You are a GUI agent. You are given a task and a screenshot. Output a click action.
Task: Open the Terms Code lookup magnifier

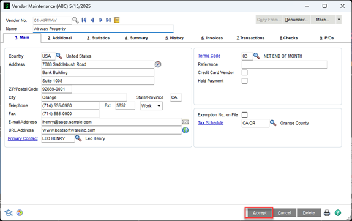coord(257,56)
